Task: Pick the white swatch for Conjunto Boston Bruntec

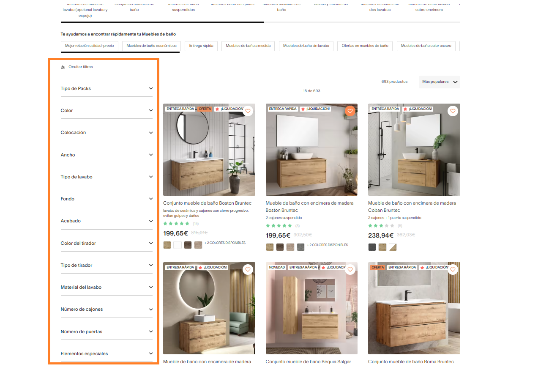Action: tap(178, 245)
